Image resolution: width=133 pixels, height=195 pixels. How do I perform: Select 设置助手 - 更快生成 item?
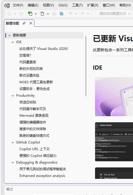coord(34,89)
